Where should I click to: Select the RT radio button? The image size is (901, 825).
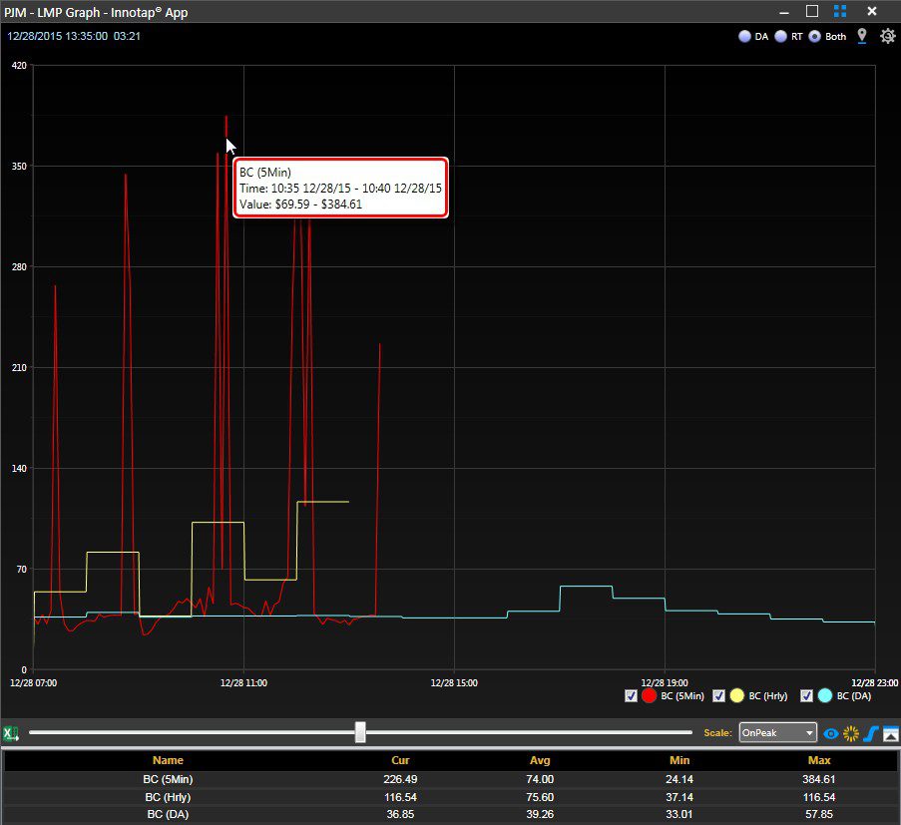(x=781, y=36)
